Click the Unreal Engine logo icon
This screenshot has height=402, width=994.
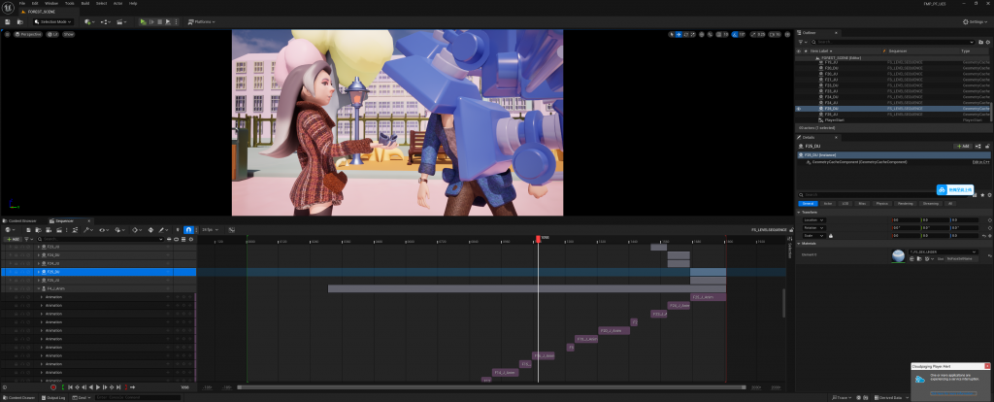(8, 6)
